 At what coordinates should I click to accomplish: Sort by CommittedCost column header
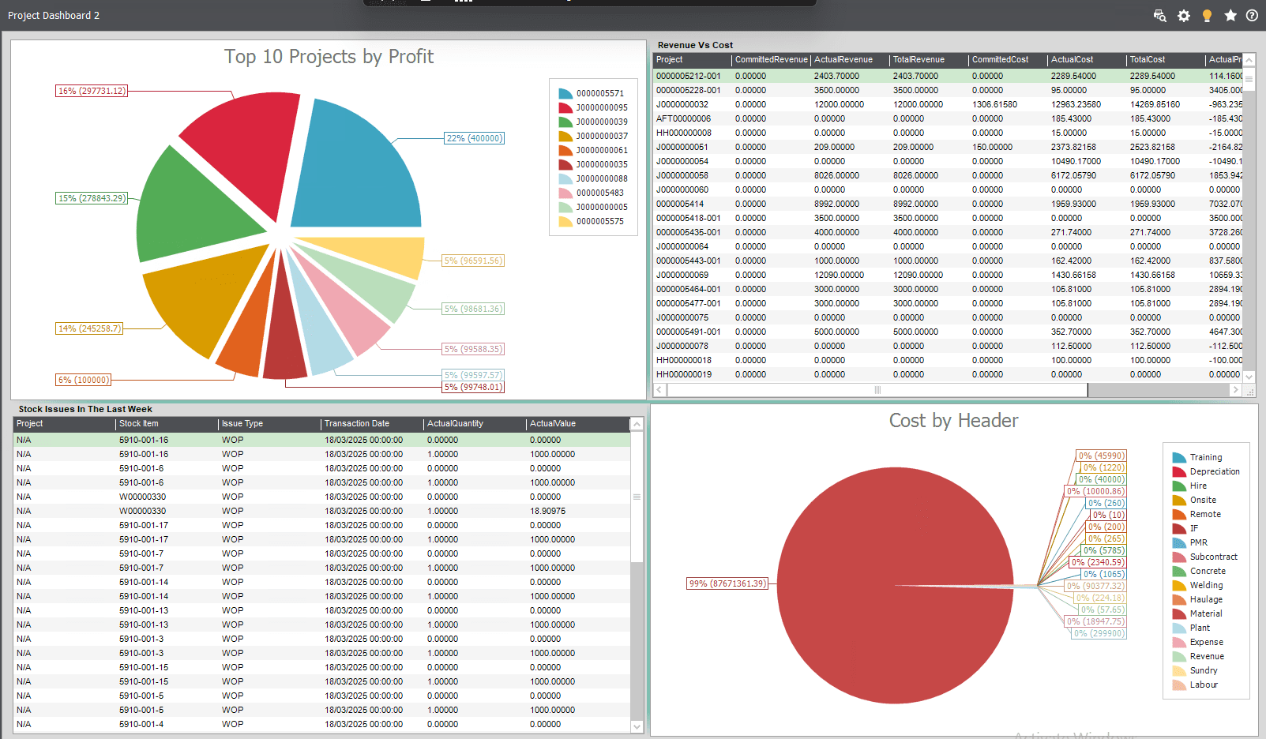point(1009,60)
